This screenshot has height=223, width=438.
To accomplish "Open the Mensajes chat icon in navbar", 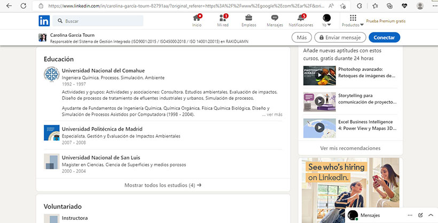I will (275, 18).
